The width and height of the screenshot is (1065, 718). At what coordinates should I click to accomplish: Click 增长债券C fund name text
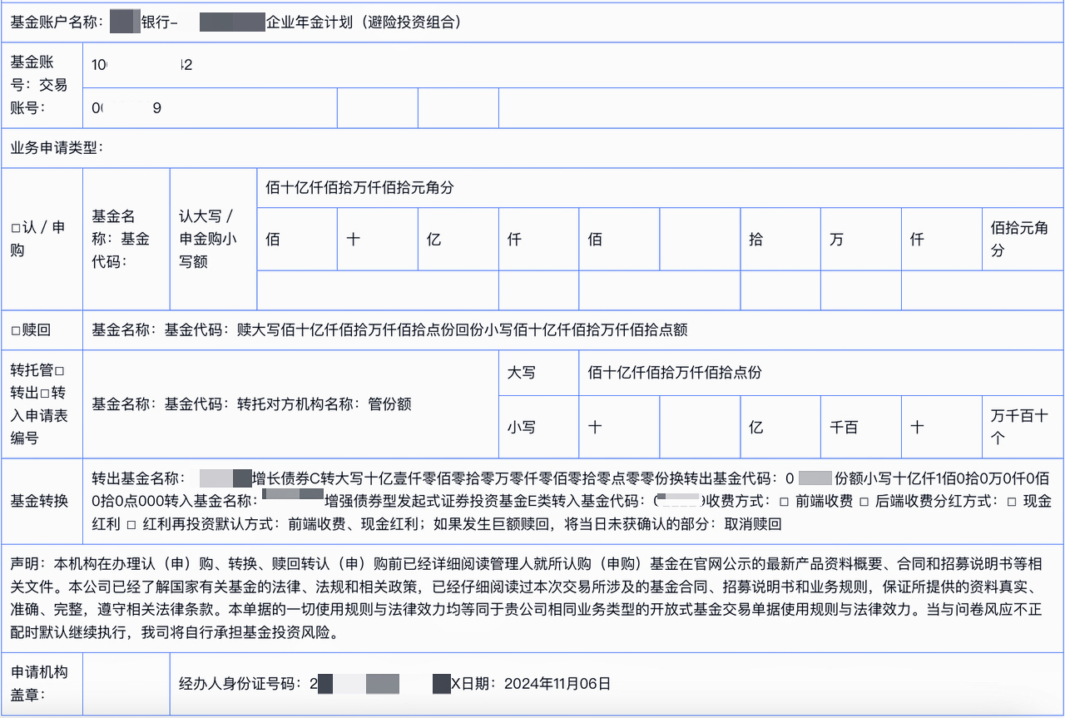point(285,478)
